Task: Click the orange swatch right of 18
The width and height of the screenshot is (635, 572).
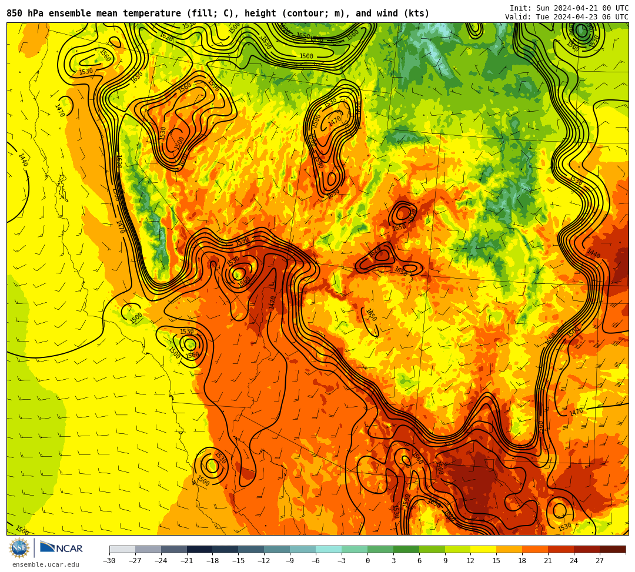Action: tap(535, 549)
